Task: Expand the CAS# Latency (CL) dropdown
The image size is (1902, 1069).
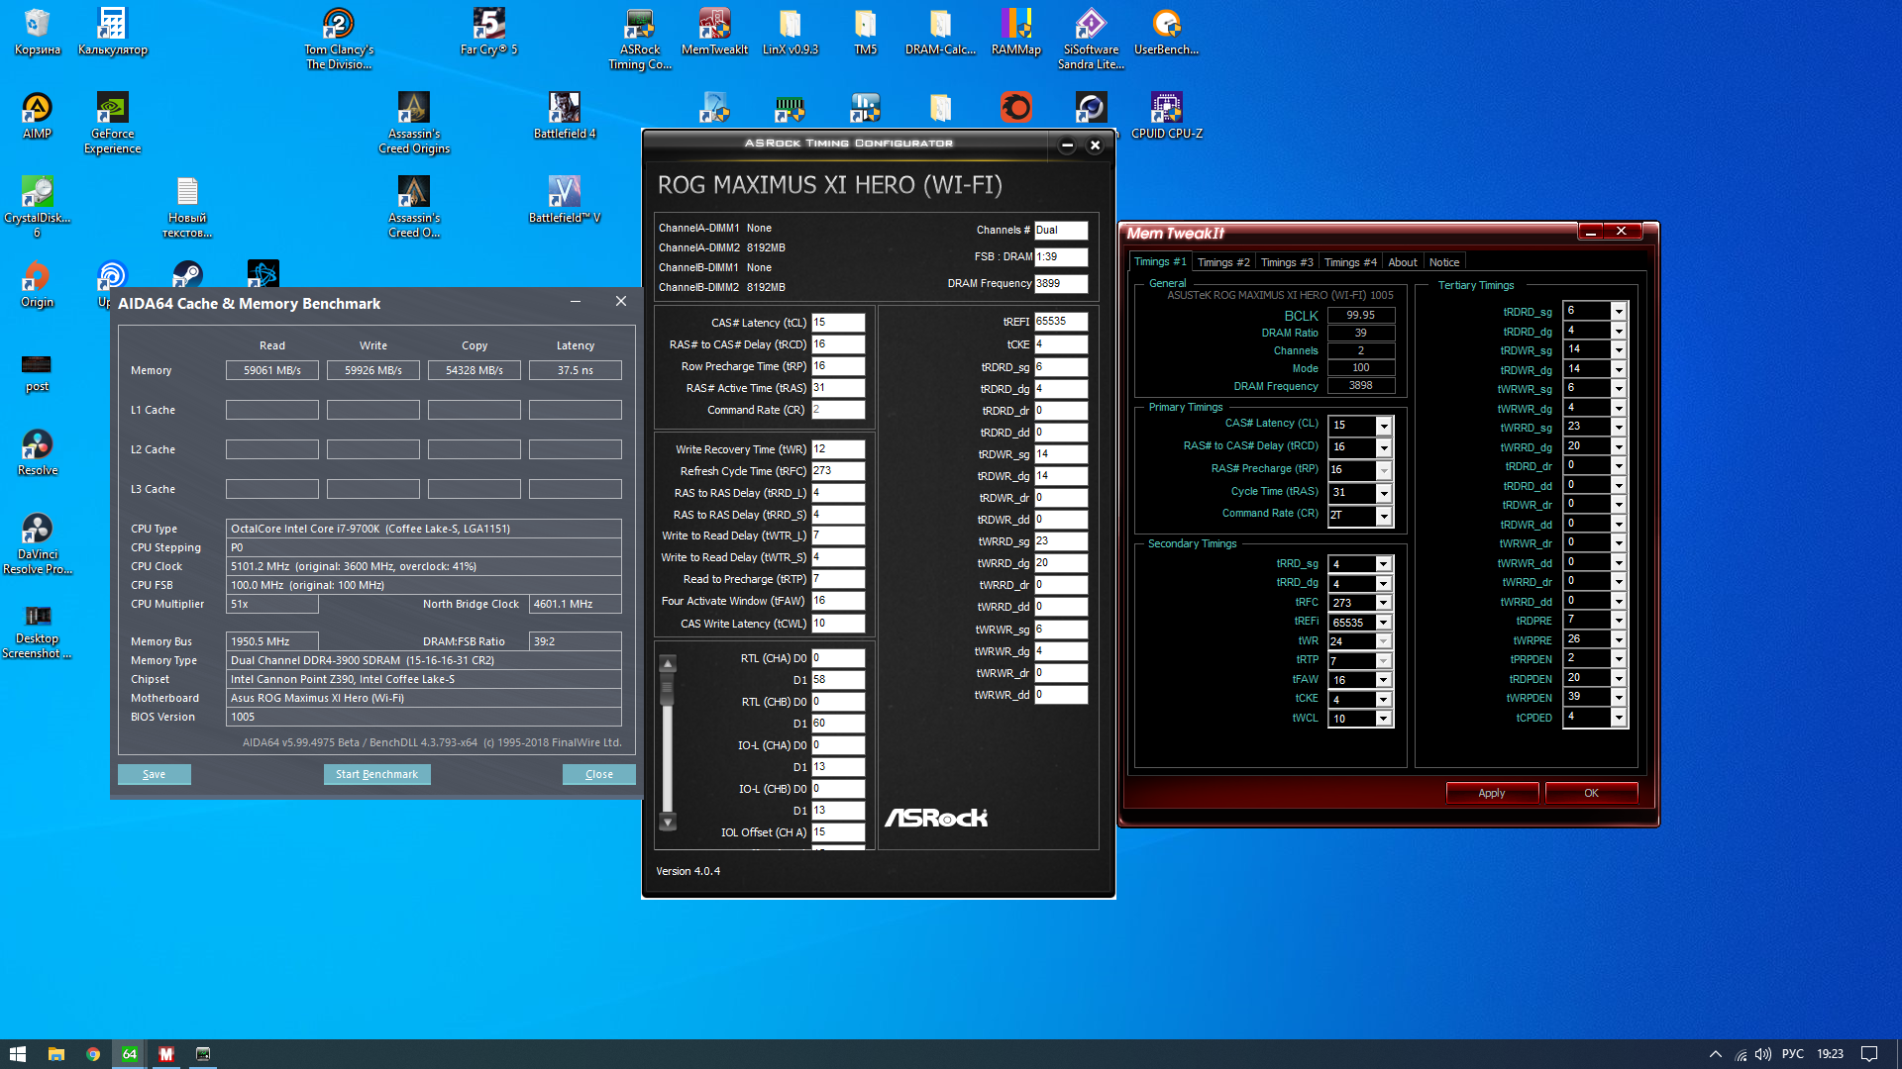Action: [1384, 426]
